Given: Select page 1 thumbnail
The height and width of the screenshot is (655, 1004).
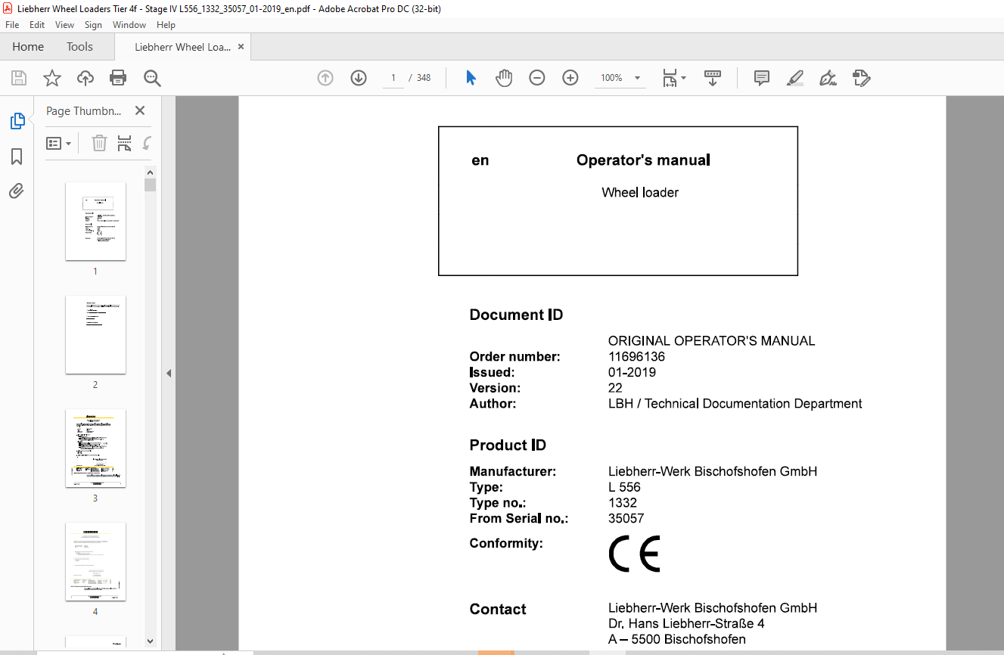Looking at the screenshot, I should pyautogui.click(x=95, y=222).
